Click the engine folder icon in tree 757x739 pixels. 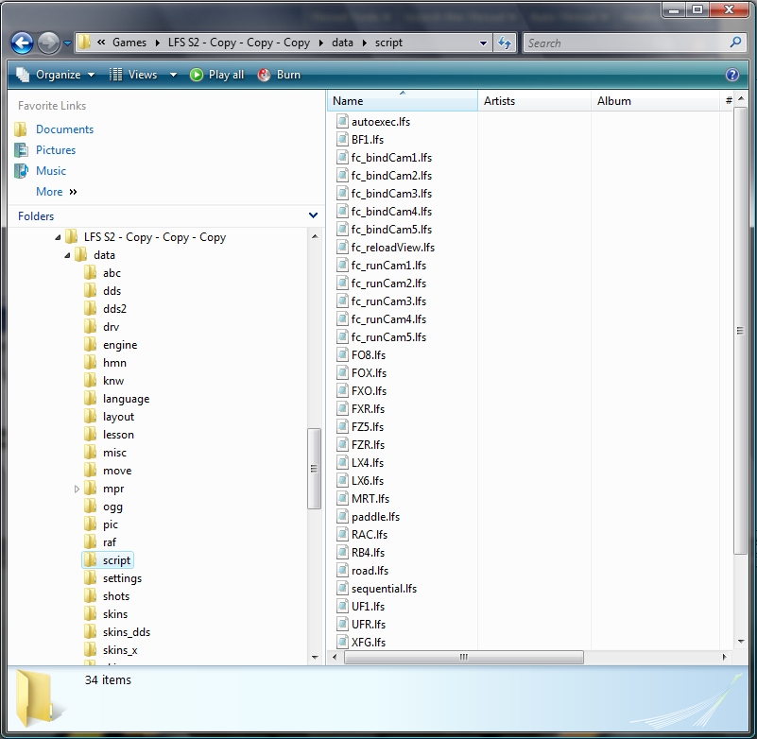91,345
